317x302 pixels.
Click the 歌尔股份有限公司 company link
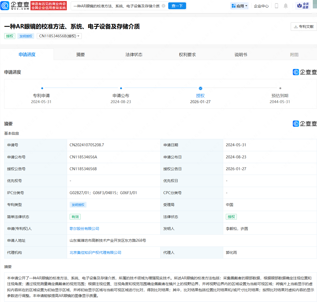pos(84,229)
